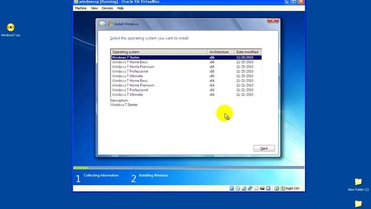Select Windows 7 Professional x86 row
This screenshot has width=371, height=209.
pyautogui.click(x=186, y=71)
